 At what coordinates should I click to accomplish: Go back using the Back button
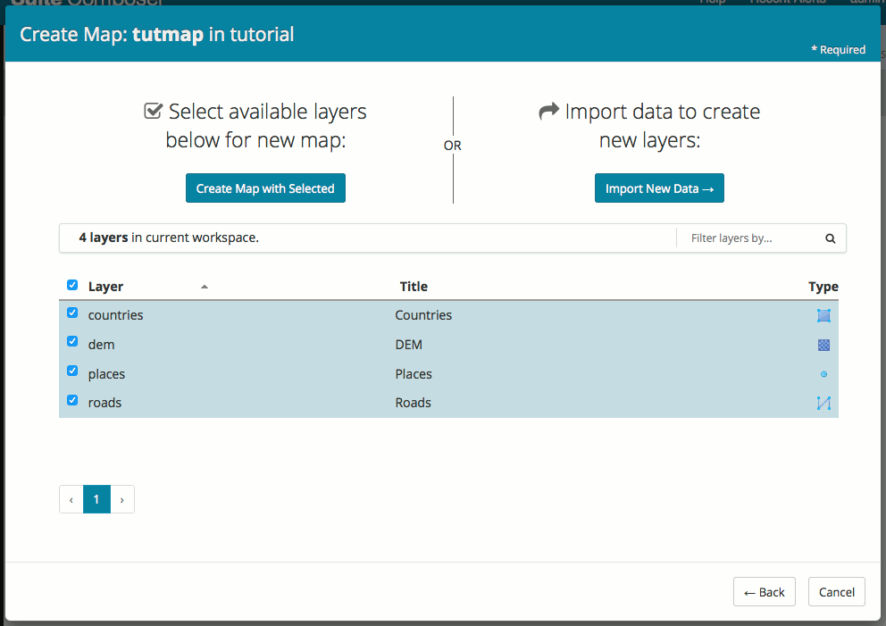point(765,592)
